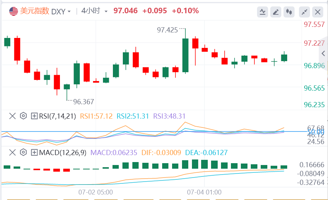Viewport: 328px width, 200px height.
Task: Open MACD indicator settings hexagon icon
Action: click(x=23, y=152)
